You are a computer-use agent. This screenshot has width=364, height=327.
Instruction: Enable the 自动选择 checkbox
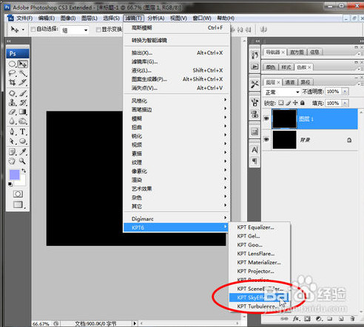(x=33, y=30)
